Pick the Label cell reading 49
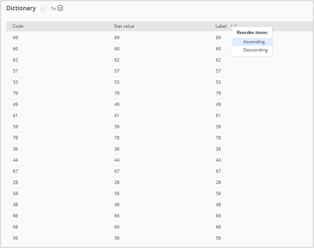Image resolution: width=314 pixels, height=248 pixels. pyautogui.click(x=218, y=104)
